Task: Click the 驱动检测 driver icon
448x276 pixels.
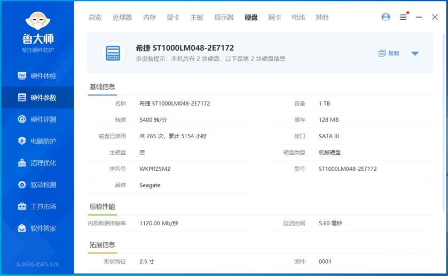Action: click(x=22, y=185)
